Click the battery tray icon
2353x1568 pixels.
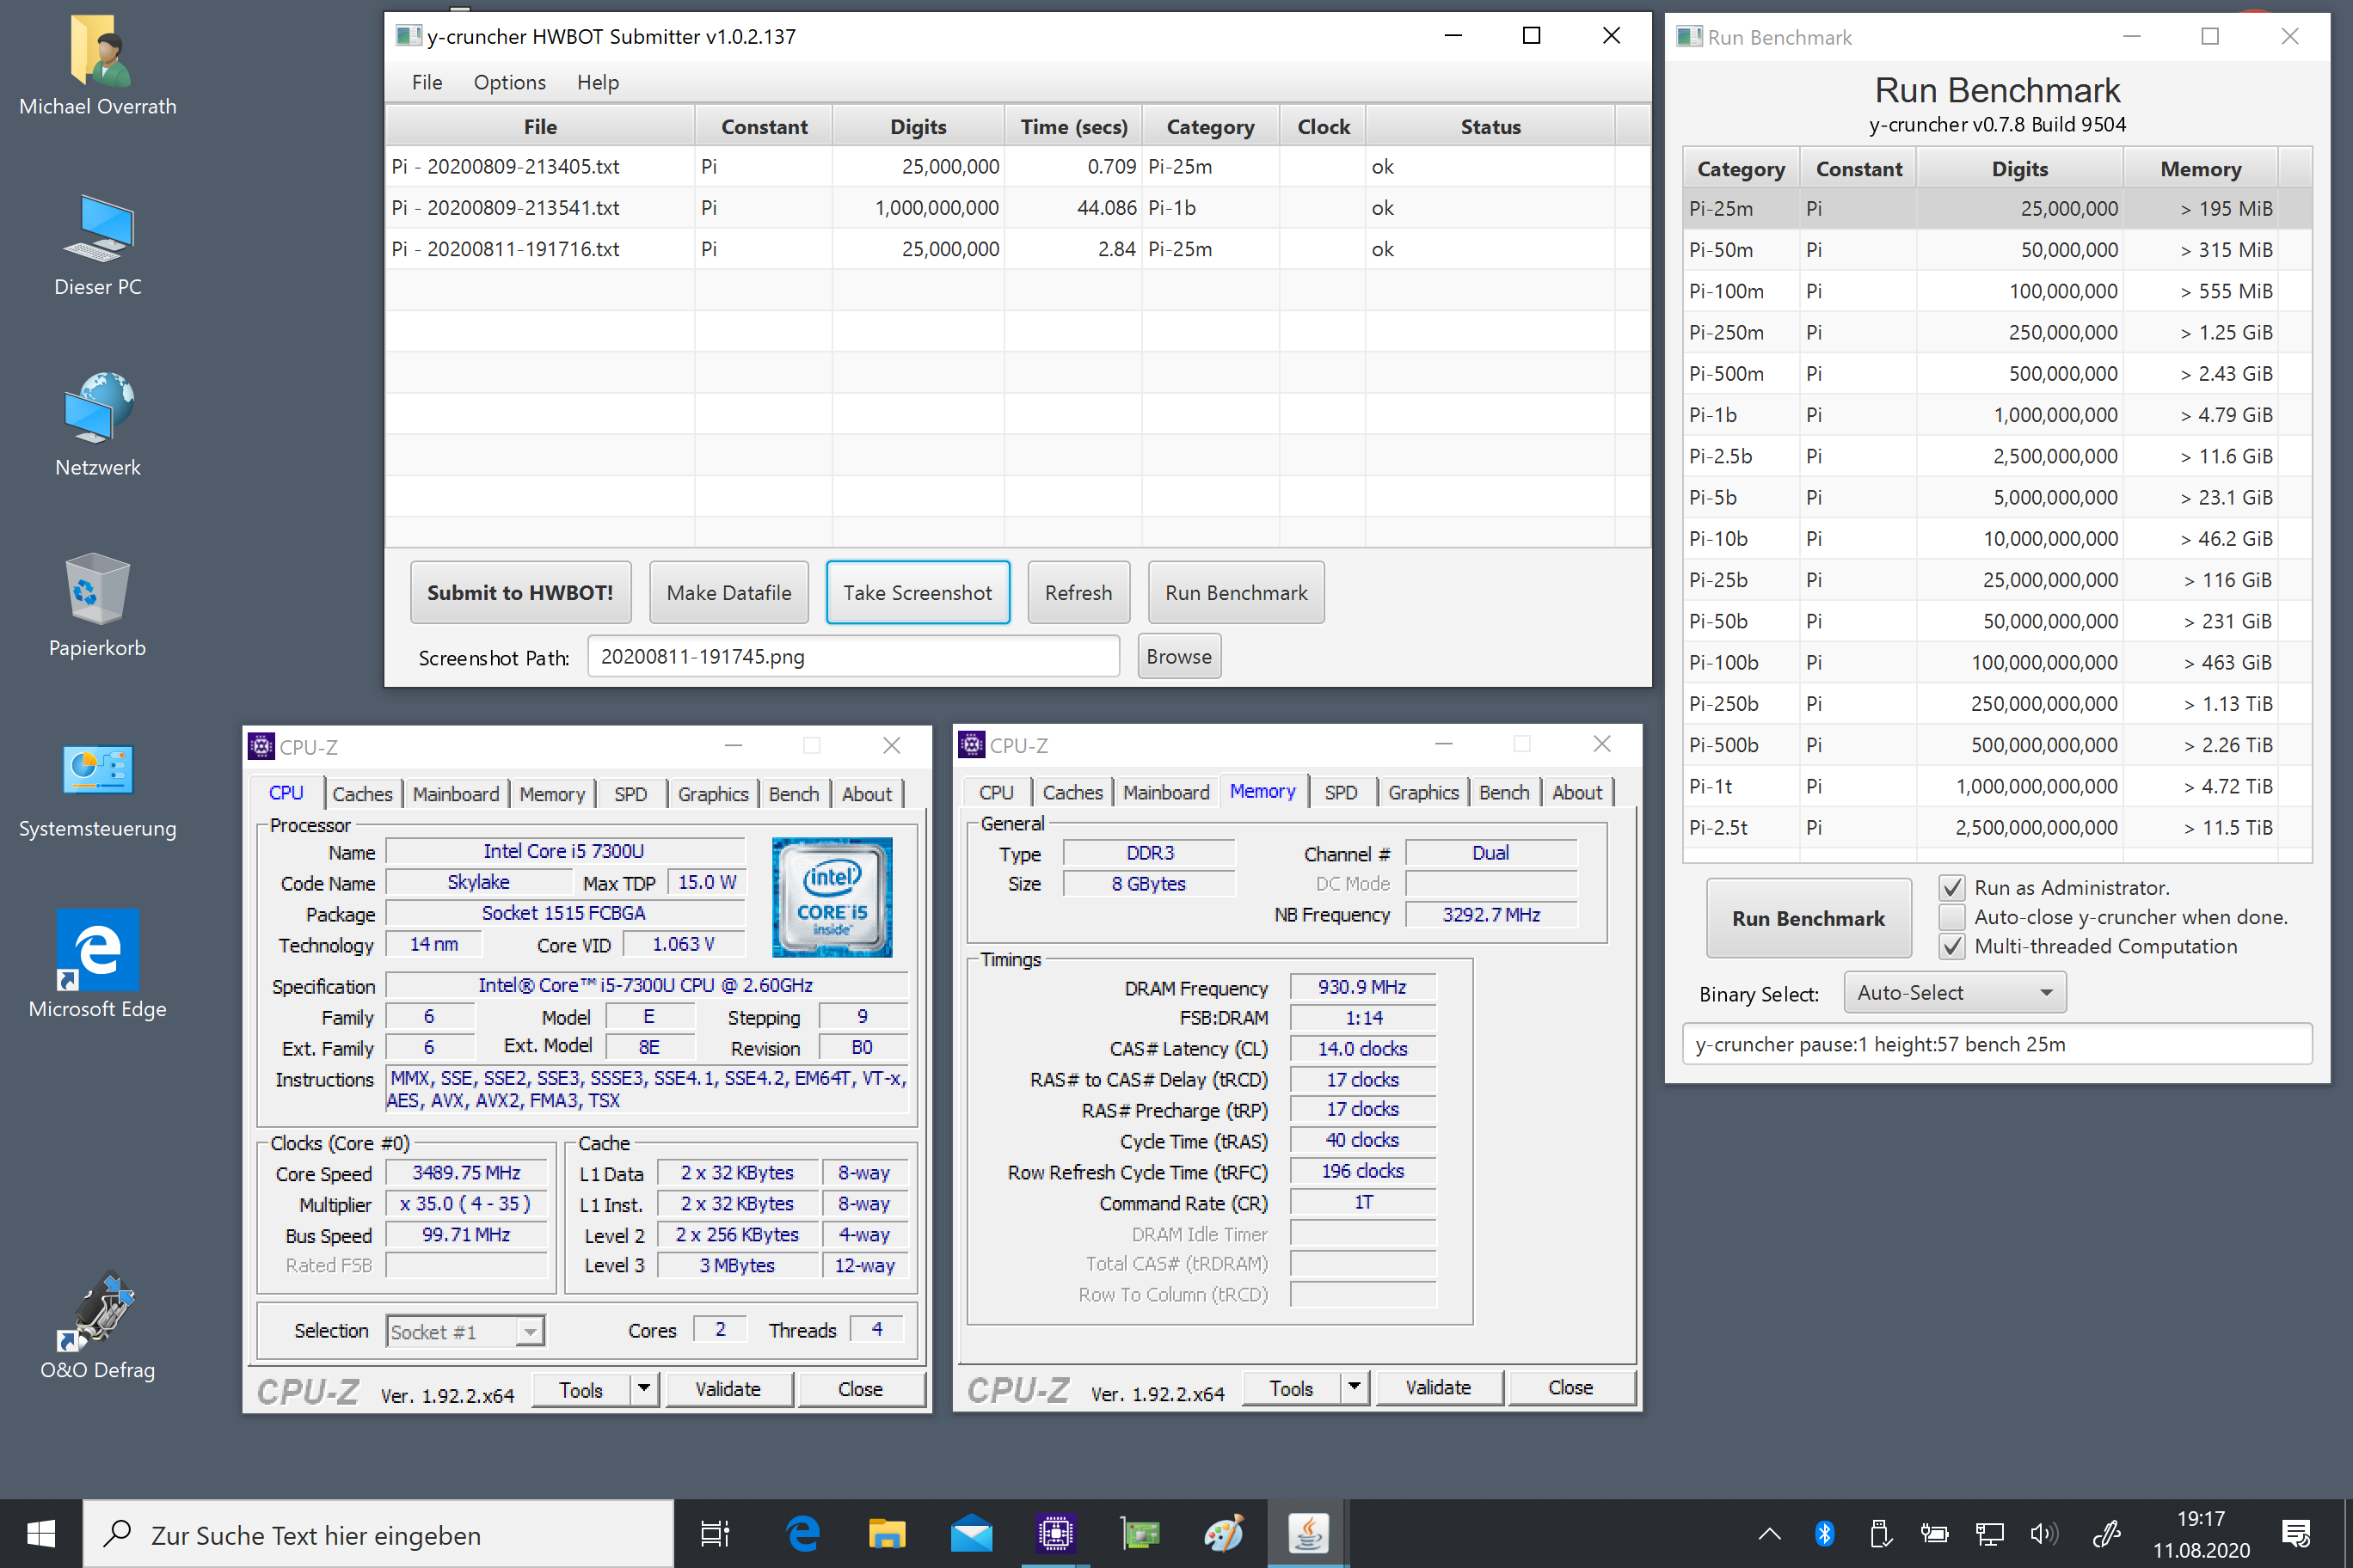[x=1934, y=1534]
